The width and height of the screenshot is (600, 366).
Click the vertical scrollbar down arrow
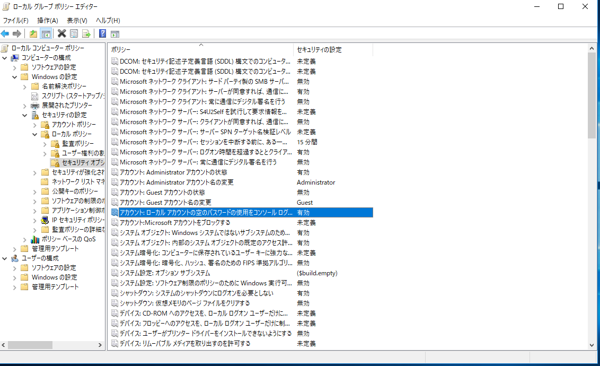tap(592, 345)
